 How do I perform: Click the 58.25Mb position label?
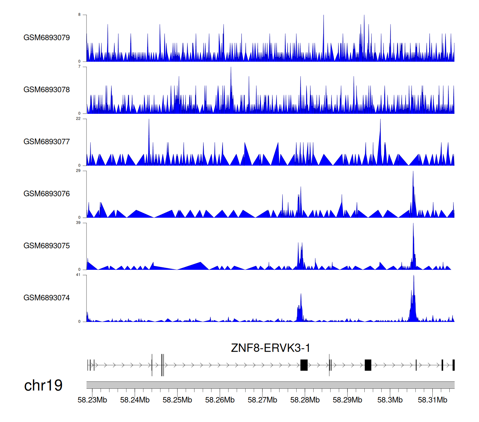(177, 400)
